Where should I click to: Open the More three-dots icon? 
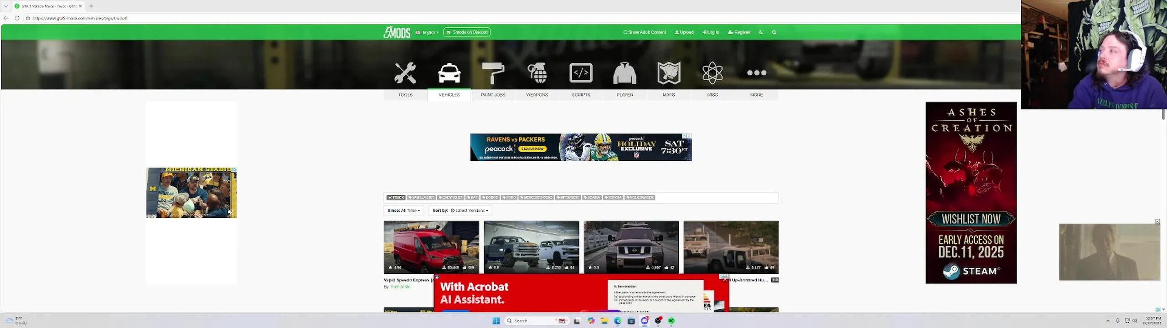tap(757, 73)
